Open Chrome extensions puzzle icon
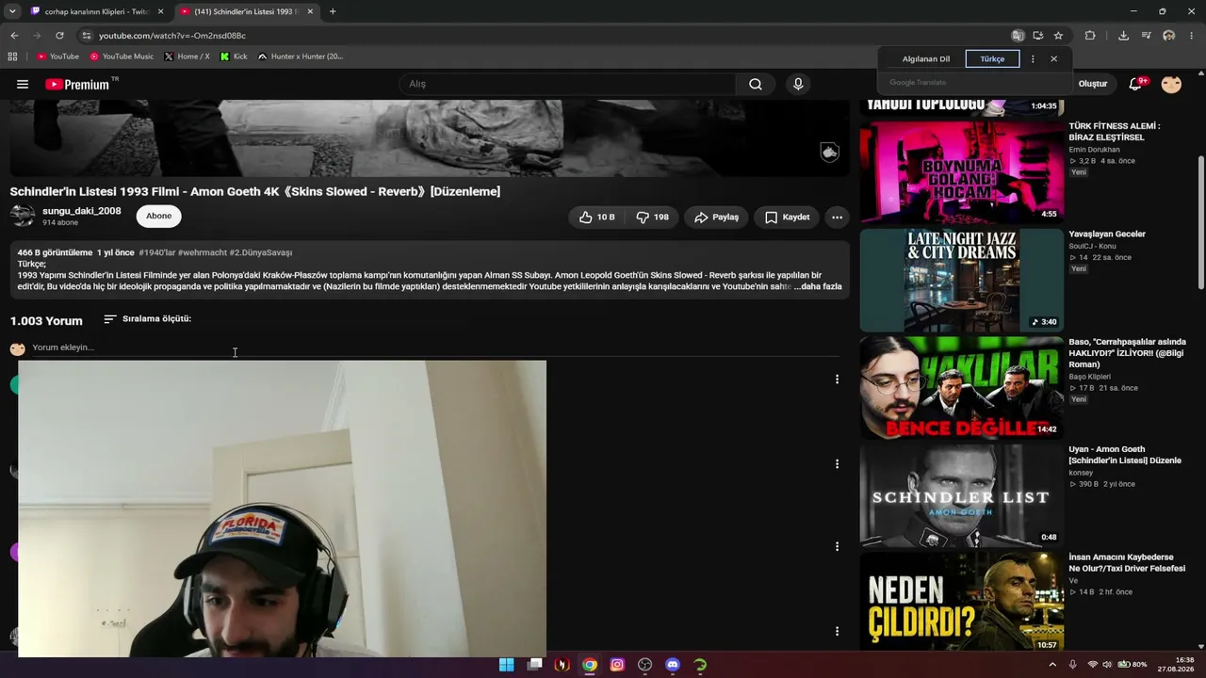 click(x=1090, y=36)
